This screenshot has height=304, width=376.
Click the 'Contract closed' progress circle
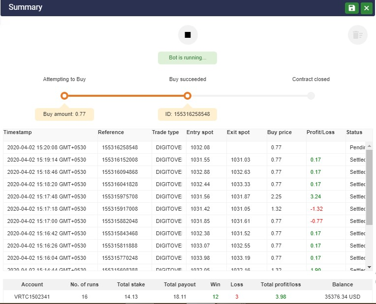click(311, 96)
